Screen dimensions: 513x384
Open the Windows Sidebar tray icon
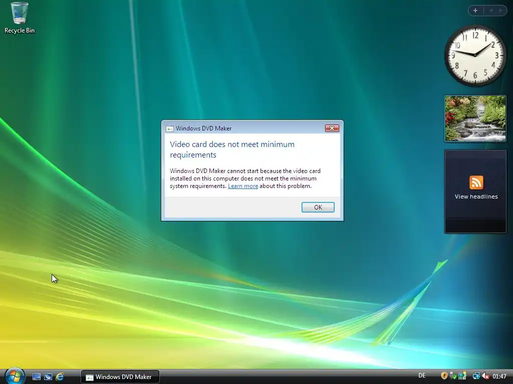(x=462, y=376)
